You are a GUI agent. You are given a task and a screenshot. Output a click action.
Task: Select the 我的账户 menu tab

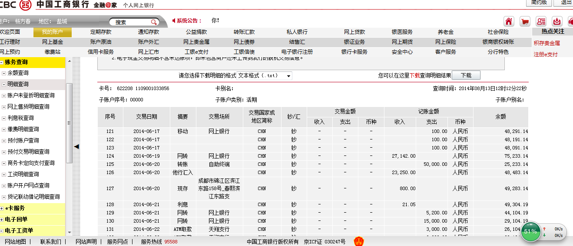[52, 32]
